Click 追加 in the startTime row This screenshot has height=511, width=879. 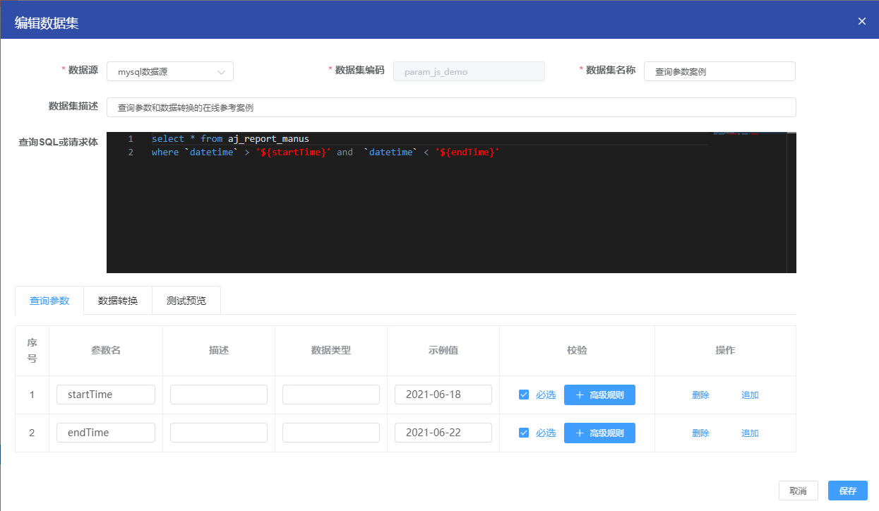click(750, 395)
